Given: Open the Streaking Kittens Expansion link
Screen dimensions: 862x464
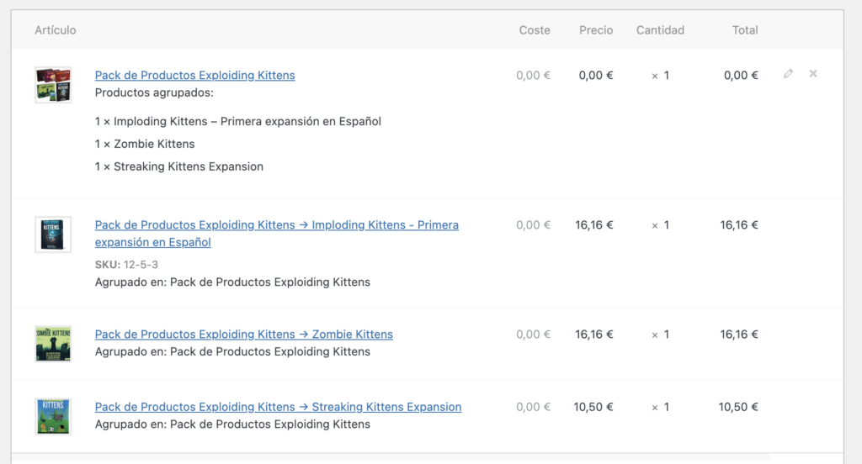Looking at the screenshot, I should pos(278,407).
